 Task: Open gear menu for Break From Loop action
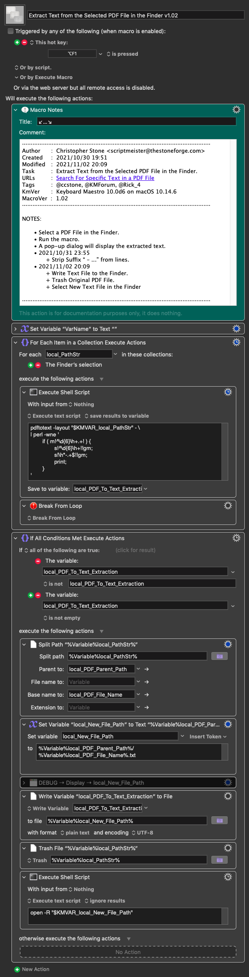pyautogui.click(x=228, y=506)
